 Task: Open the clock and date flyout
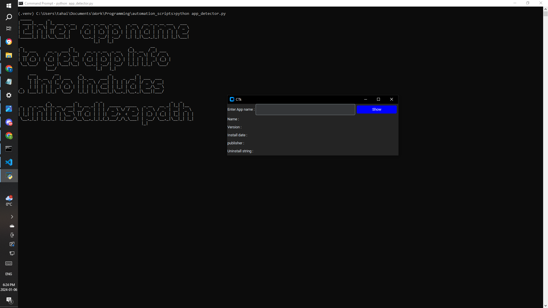[9, 287]
